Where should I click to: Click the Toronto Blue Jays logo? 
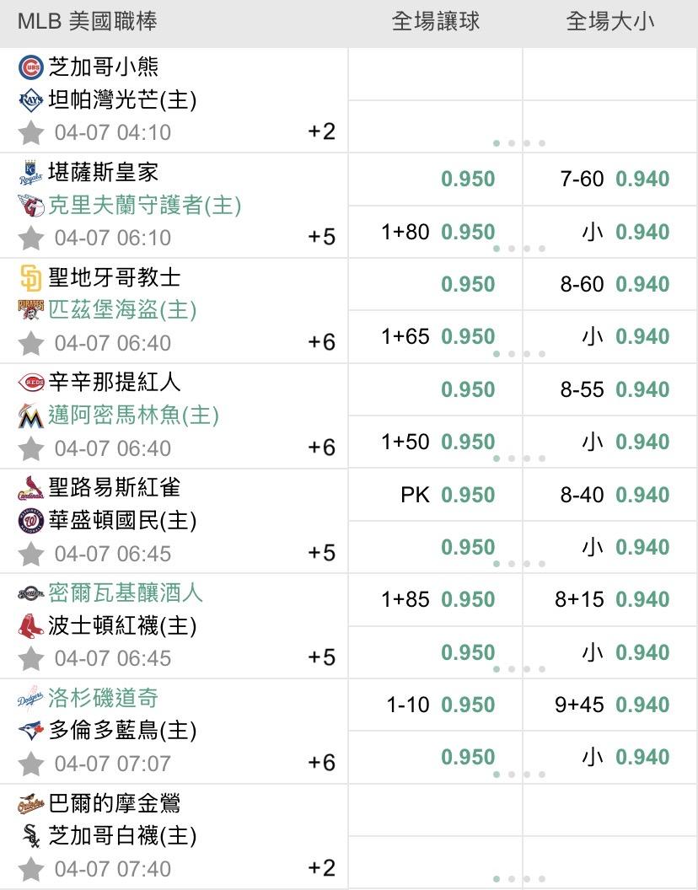30,731
